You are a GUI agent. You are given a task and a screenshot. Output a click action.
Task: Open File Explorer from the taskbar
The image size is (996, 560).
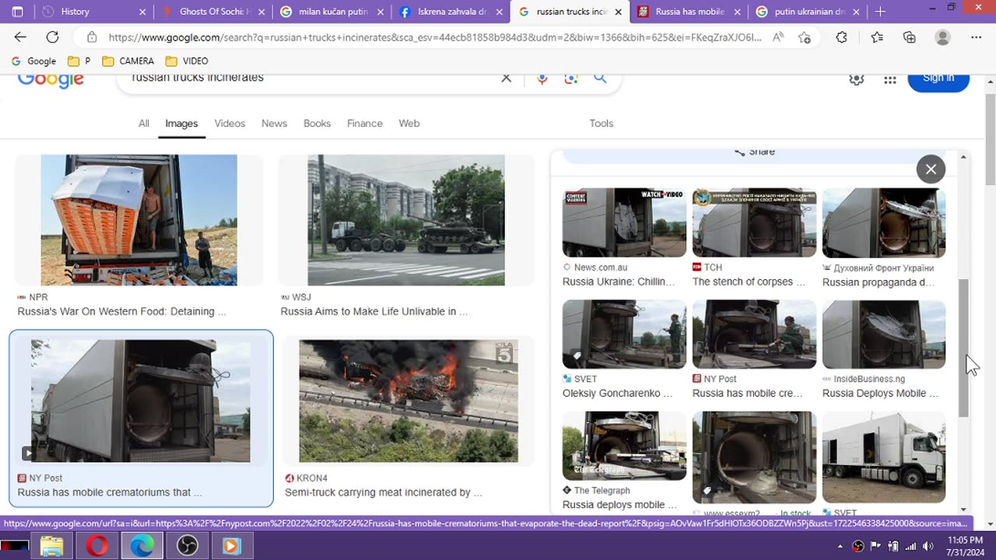[x=51, y=546]
